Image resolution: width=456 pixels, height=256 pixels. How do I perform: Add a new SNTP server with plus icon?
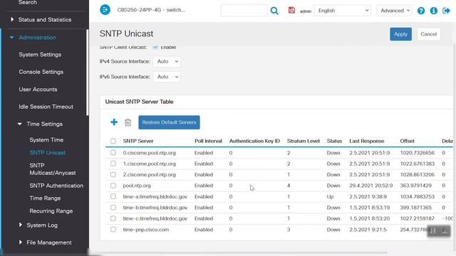(114, 122)
